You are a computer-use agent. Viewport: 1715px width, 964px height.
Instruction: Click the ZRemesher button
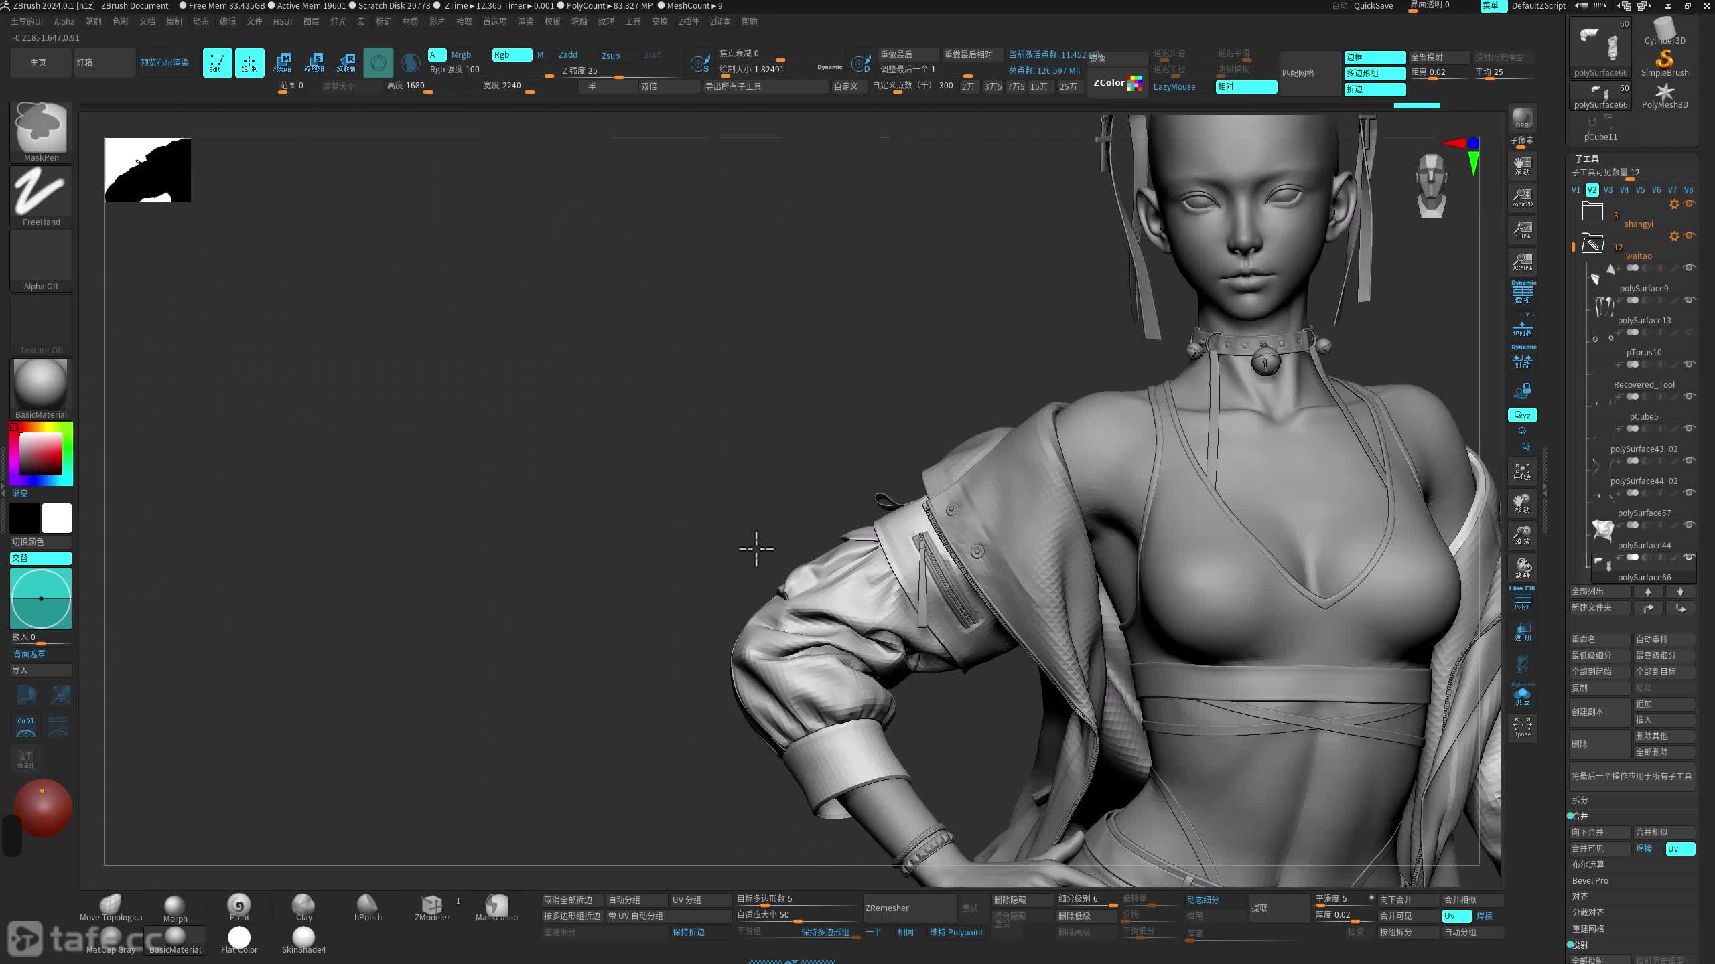pyautogui.click(x=909, y=908)
